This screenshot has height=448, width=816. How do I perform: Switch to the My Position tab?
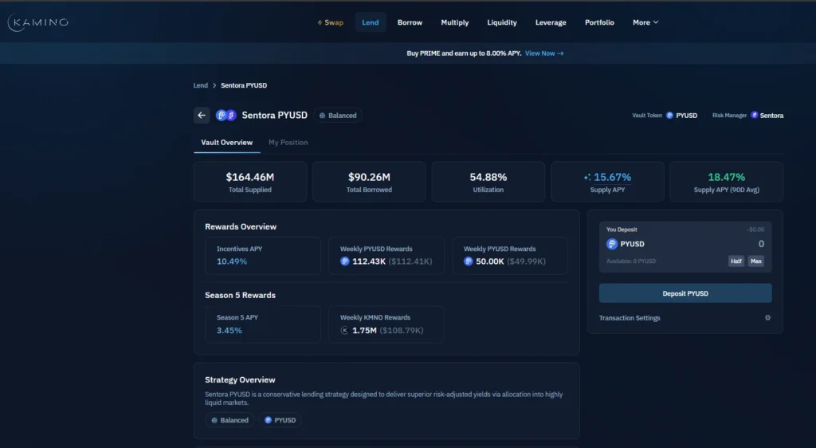[288, 143]
